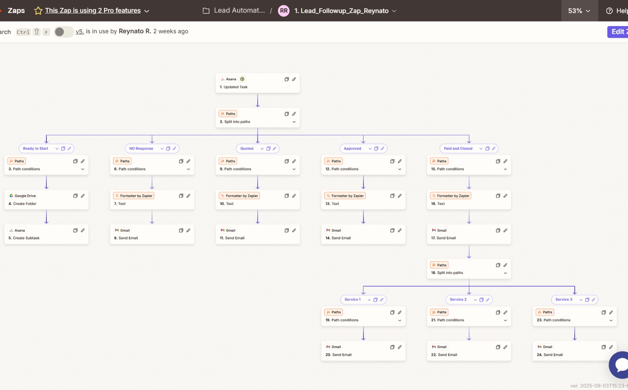Click the pencil icon on step 2 Split into paths
This screenshot has width=628, height=390.
pyautogui.click(x=294, y=114)
